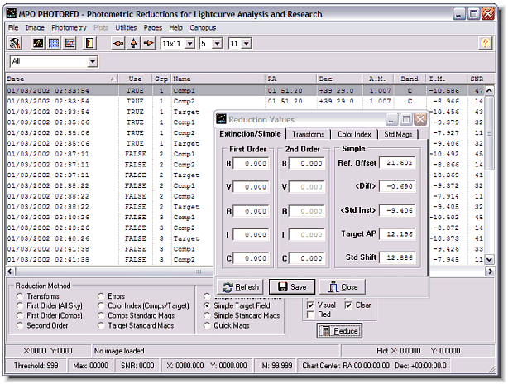
Task: Click the Target AP value field
Action: [x=397, y=233]
